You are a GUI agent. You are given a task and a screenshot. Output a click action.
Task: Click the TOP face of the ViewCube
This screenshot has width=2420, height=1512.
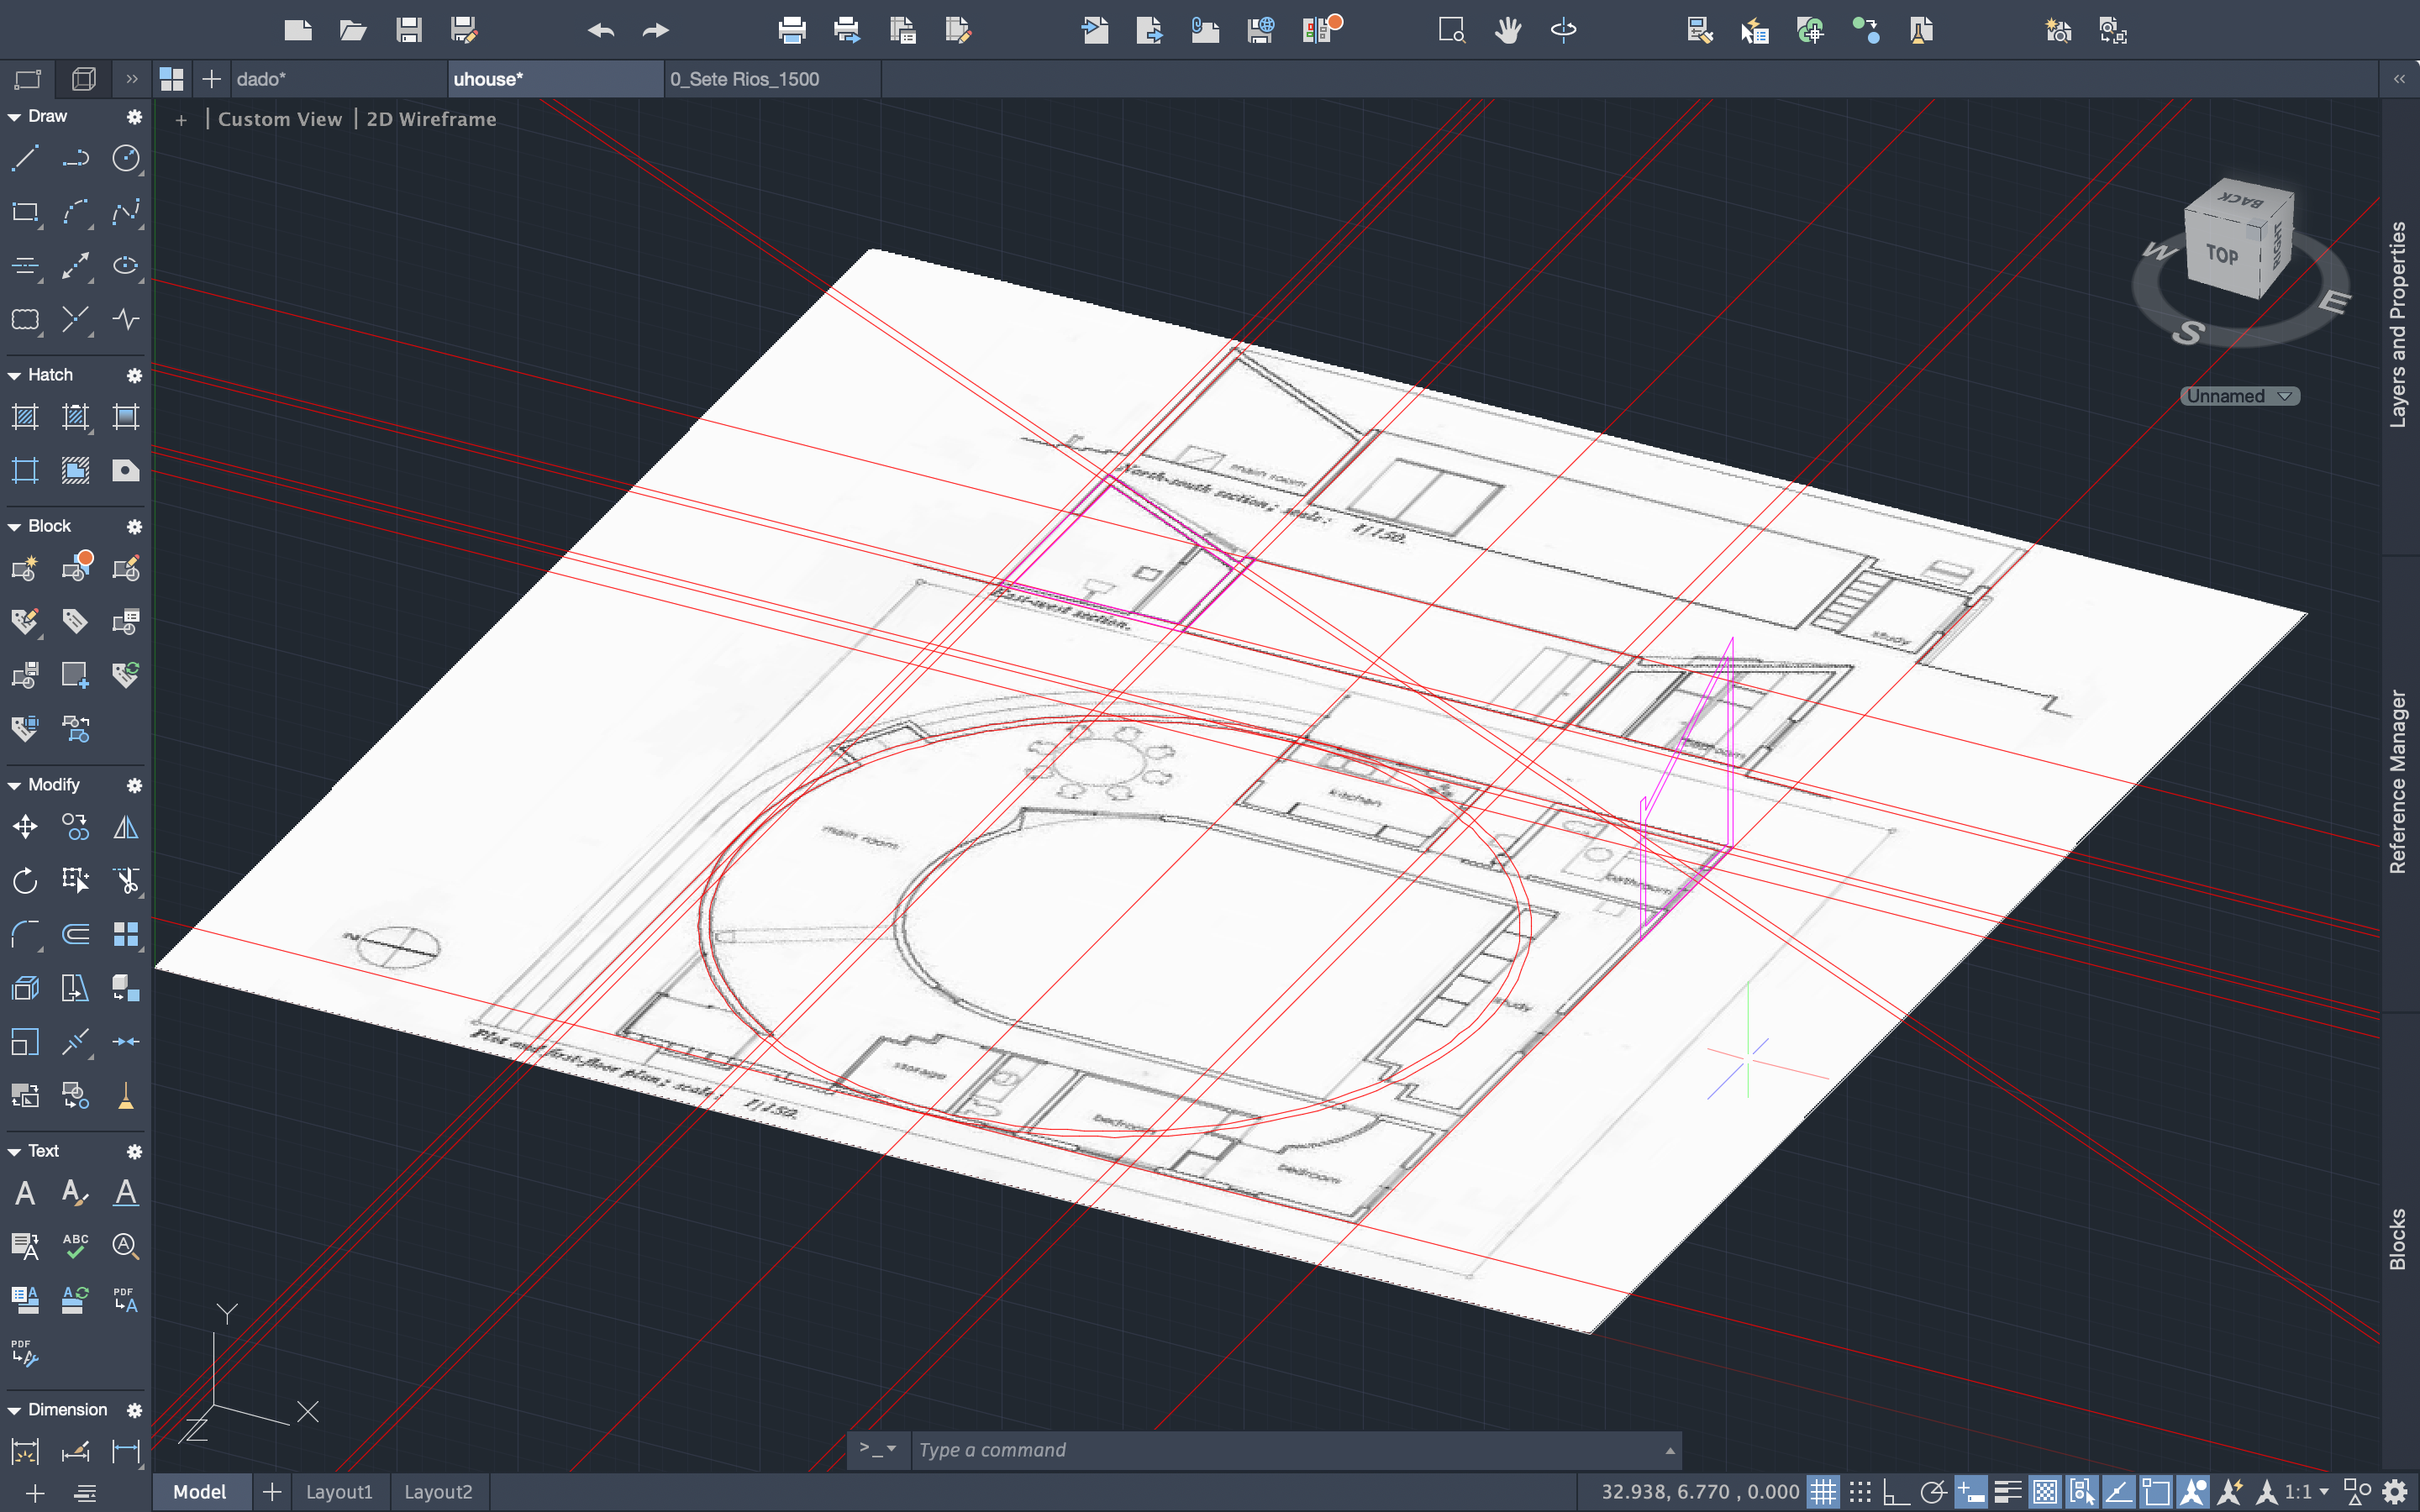point(2221,255)
